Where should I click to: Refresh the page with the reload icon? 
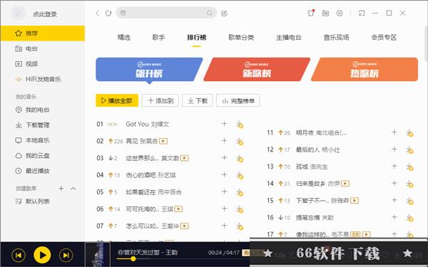[108, 13]
